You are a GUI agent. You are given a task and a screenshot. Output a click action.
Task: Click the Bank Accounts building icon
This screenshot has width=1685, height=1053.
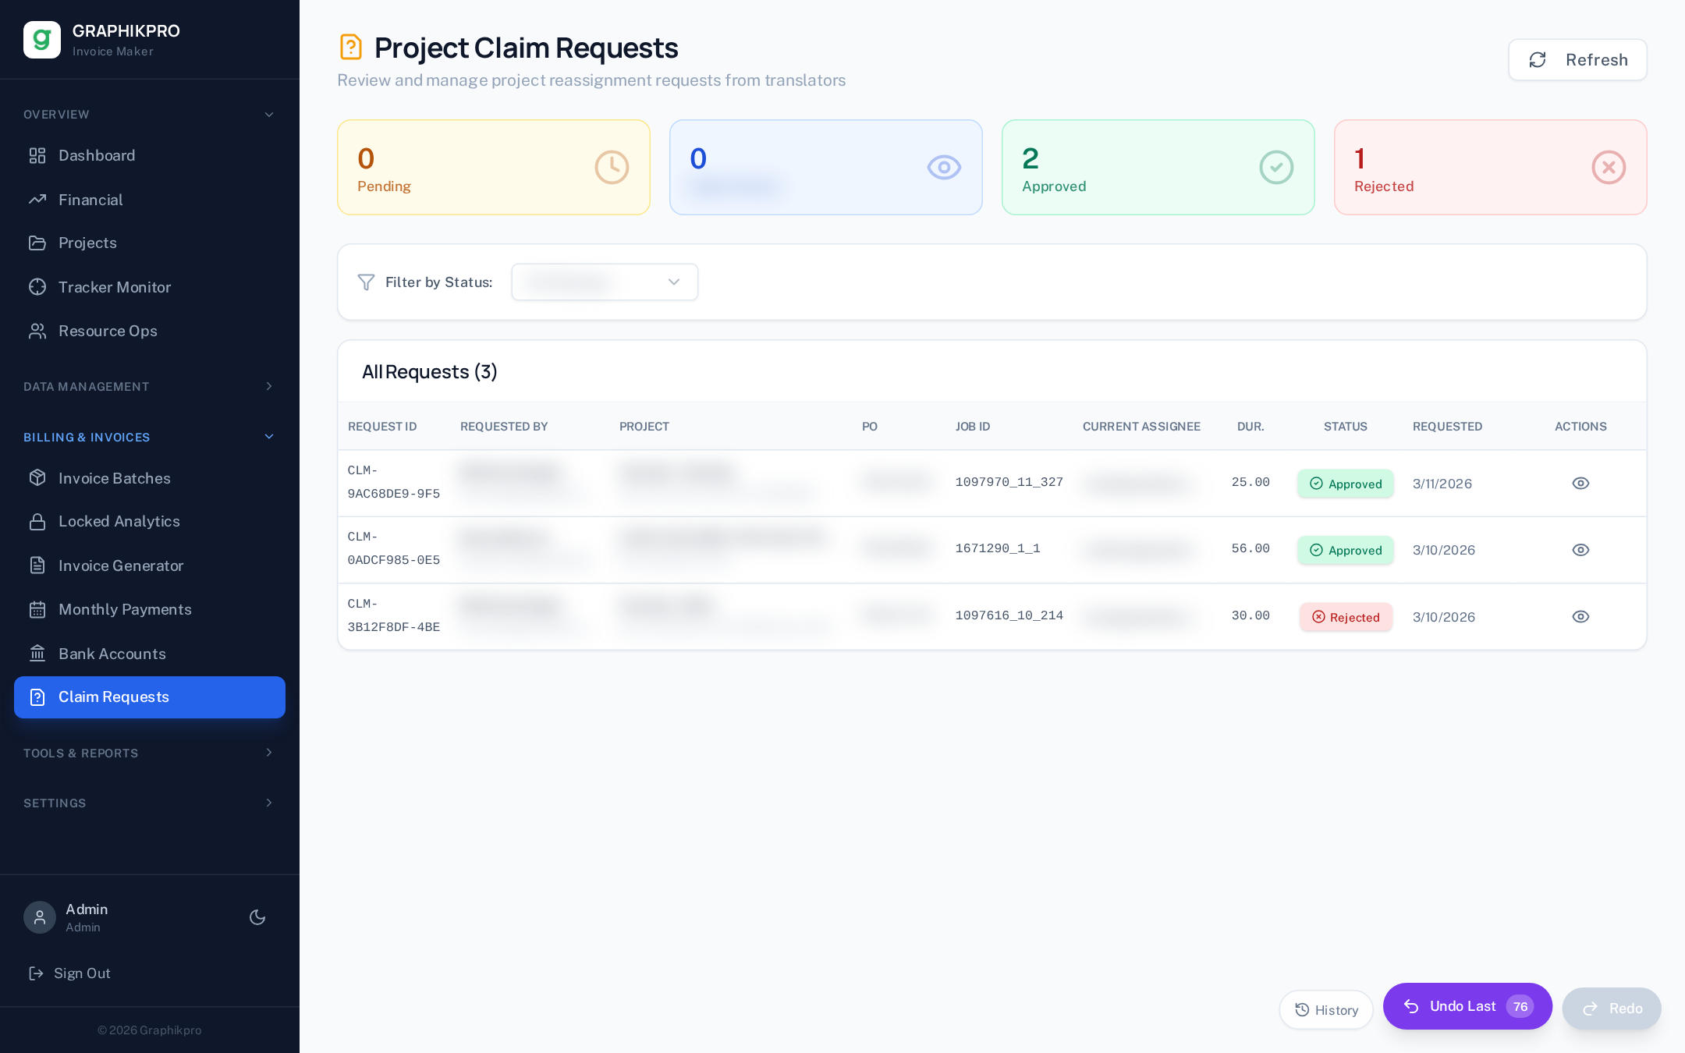[37, 654]
